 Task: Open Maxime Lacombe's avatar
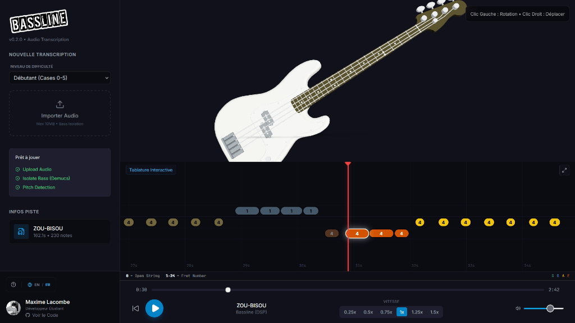tap(13, 308)
